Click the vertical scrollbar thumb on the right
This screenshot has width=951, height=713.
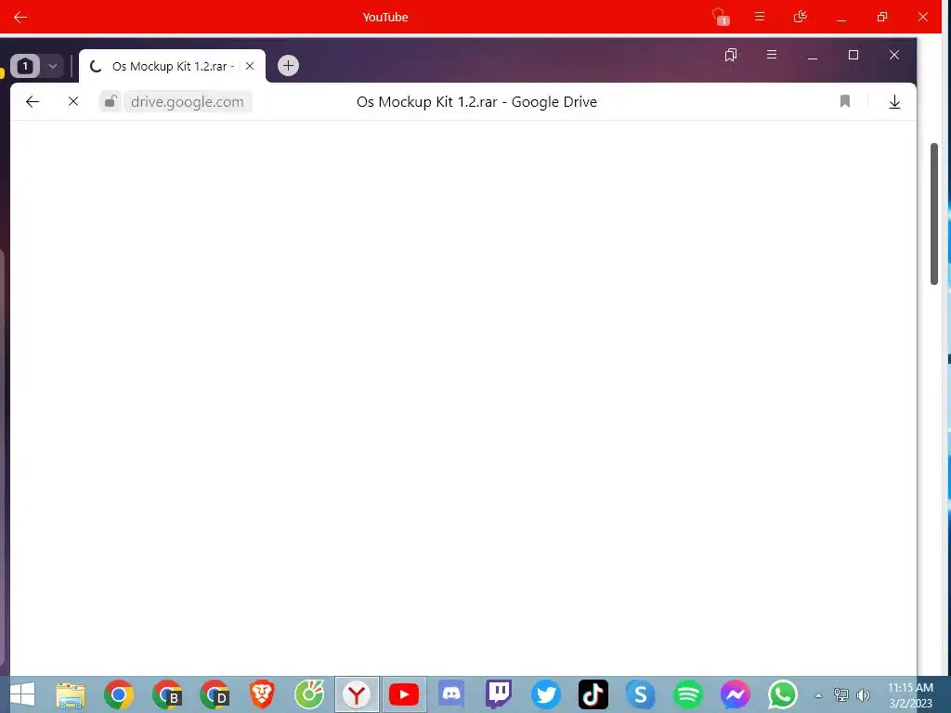pos(934,214)
